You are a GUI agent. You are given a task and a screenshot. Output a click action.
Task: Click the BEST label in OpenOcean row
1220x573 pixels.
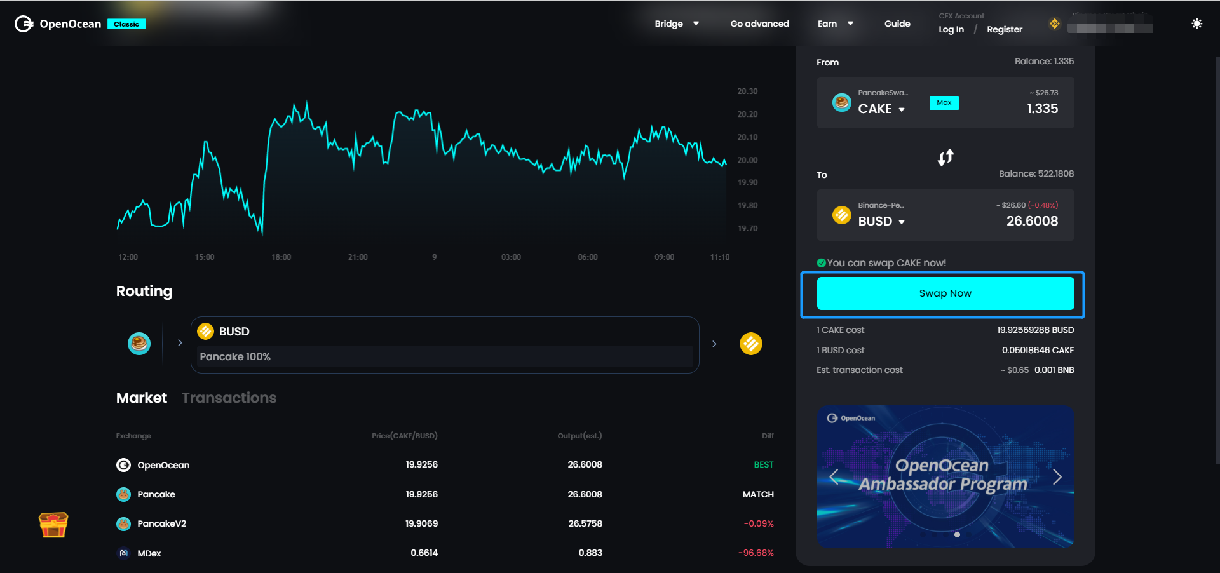[x=764, y=465]
